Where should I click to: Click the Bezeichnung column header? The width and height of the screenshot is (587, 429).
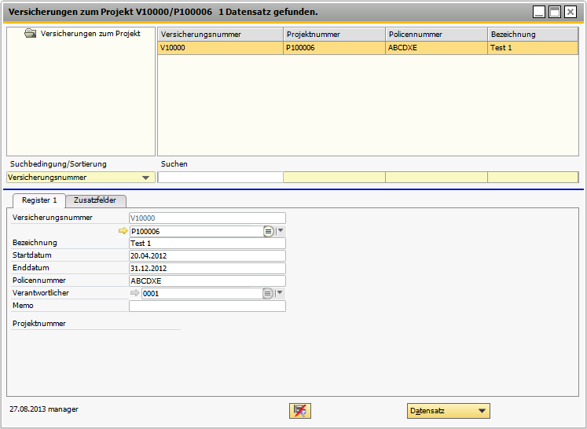click(532, 35)
